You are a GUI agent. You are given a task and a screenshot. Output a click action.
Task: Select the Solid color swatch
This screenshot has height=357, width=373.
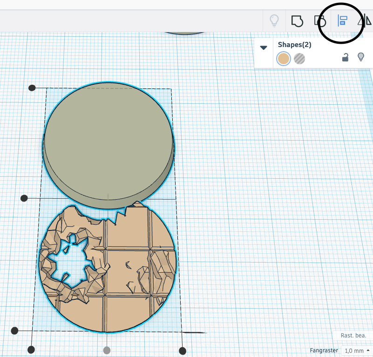click(x=283, y=59)
